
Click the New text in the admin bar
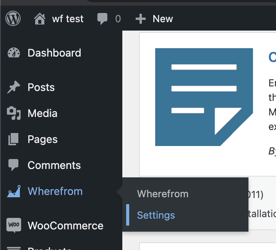point(162,19)
